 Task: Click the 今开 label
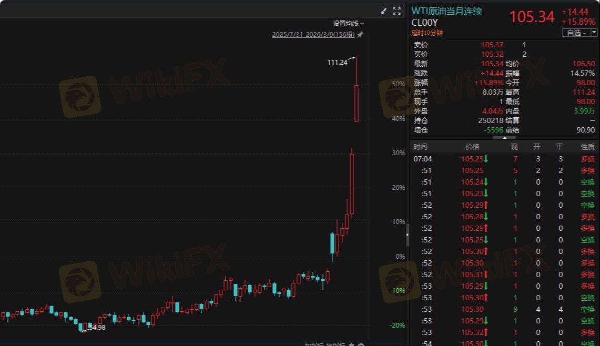pyautogui.click(x=512, y=83)
